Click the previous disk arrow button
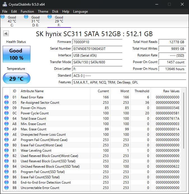The height and width of the screenshot is (194, 189). pyautogui.click(x=6, y=33)
